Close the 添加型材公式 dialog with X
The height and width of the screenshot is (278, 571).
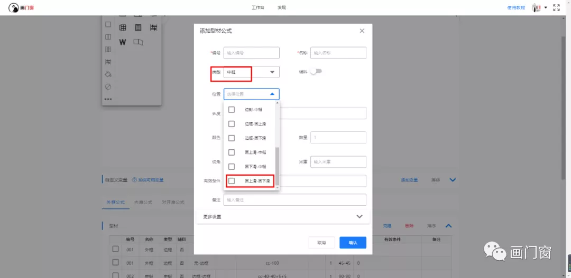point(362,31)
